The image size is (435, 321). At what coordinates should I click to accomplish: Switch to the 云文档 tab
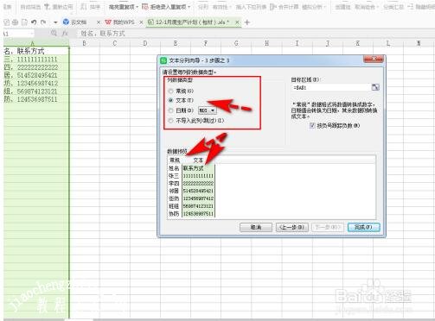pos(79,22)
